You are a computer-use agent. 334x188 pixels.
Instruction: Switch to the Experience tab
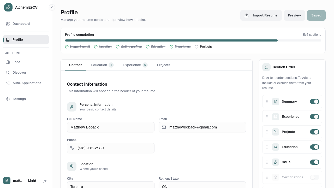(x=132, y=65)
